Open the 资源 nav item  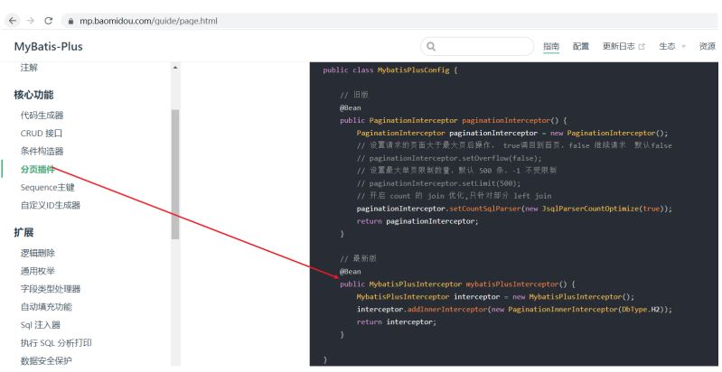pos(707,47)
